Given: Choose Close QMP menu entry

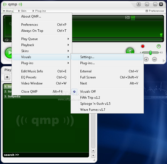Looking at the screenshot, I should pyautogui.click(x=42, y=92).
